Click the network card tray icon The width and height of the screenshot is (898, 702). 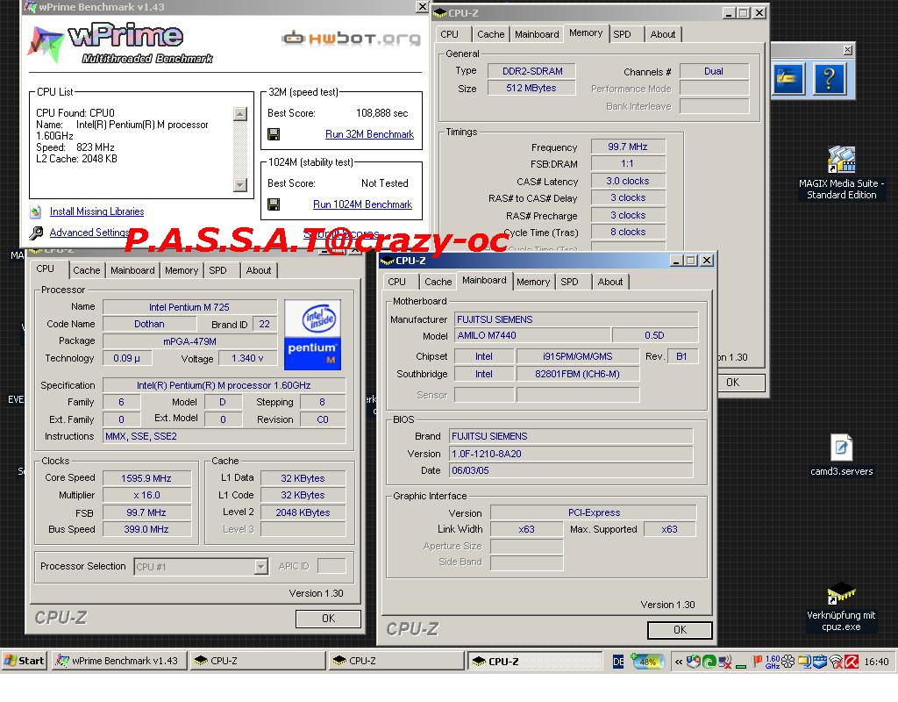(x=820, y=662)
